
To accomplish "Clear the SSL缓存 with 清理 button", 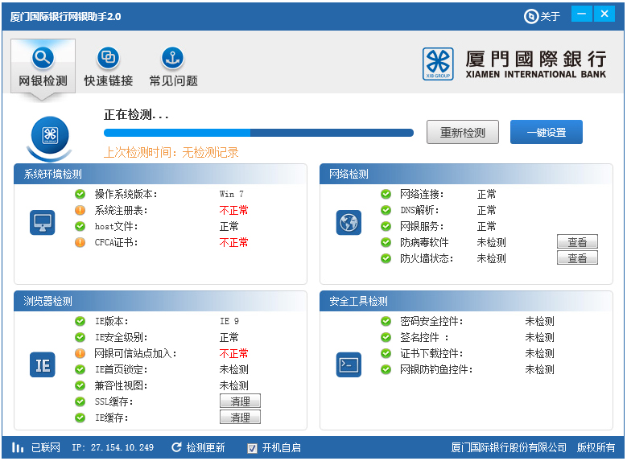I will [240, 401].
